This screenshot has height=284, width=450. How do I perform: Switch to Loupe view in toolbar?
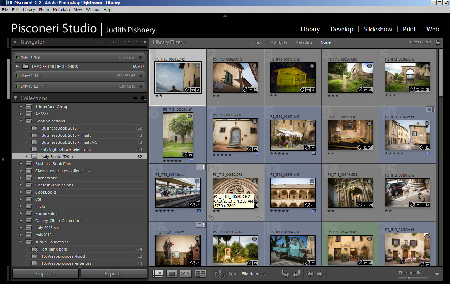click(x=172, y=274)
